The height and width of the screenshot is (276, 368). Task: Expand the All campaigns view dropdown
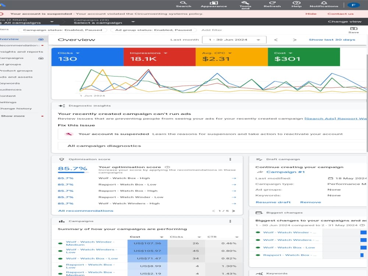point(52,22)
